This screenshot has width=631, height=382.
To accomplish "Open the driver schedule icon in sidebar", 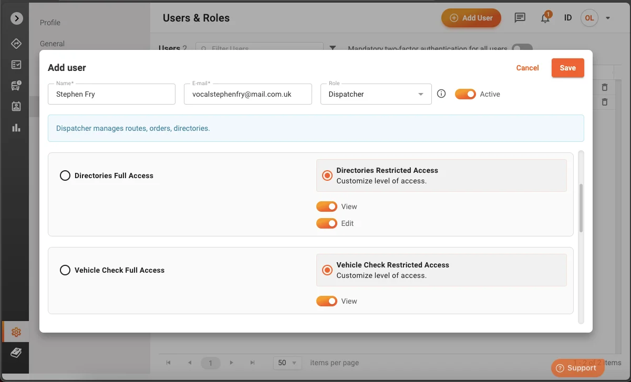I will [16, 106].
